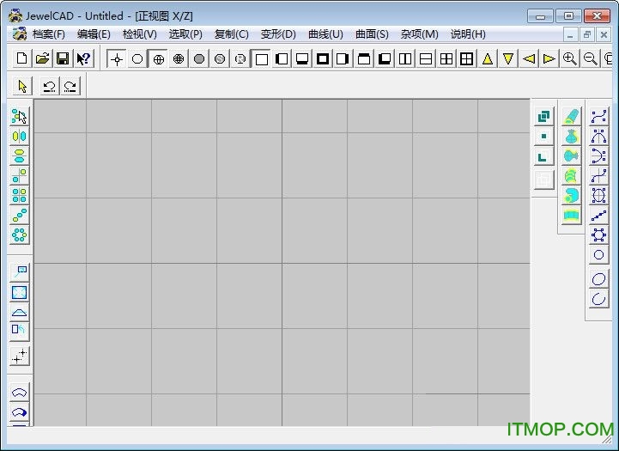Click the diagonal copy tool icon
The height and width of the screenshot is (451, 619).
[x=20, y=176]
